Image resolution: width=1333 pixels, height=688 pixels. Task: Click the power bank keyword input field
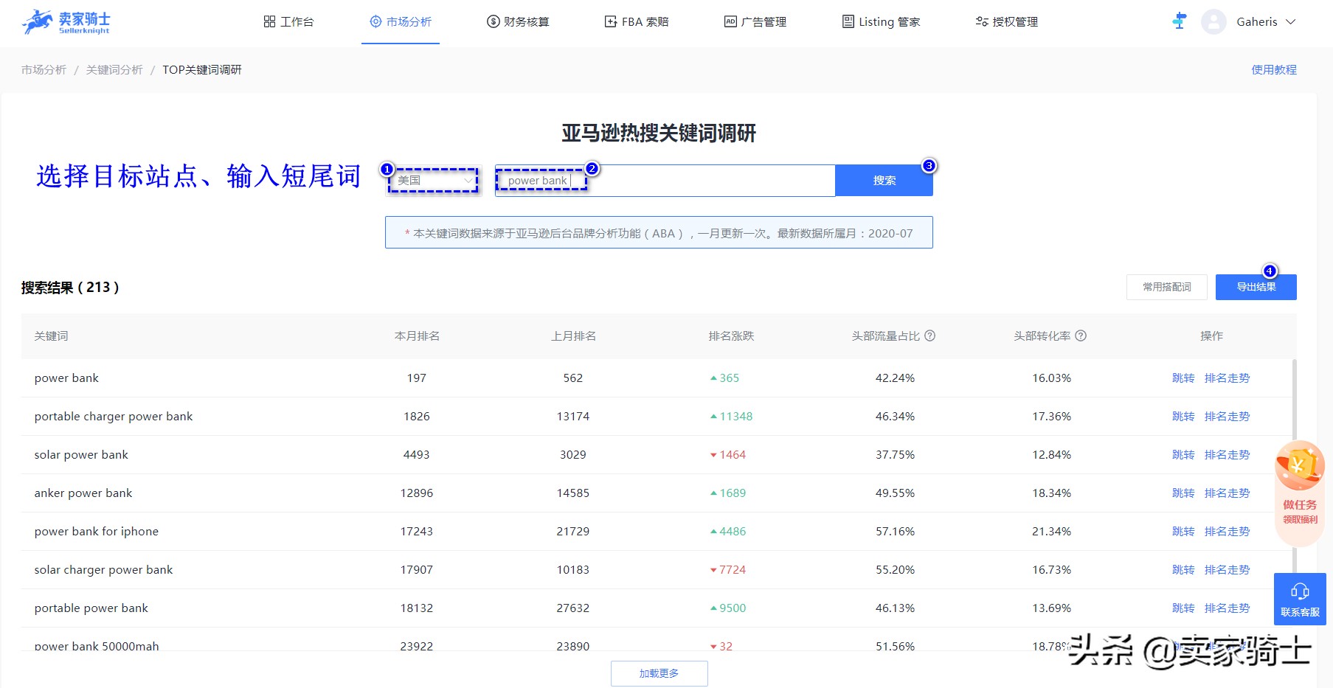click(664, 180)
